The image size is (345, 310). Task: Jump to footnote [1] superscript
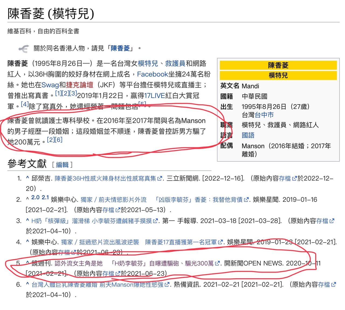(x=58, y=93)
